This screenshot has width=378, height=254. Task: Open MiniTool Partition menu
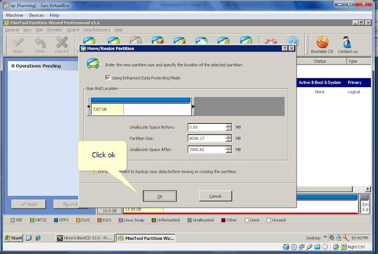click(x=55, y=30)
